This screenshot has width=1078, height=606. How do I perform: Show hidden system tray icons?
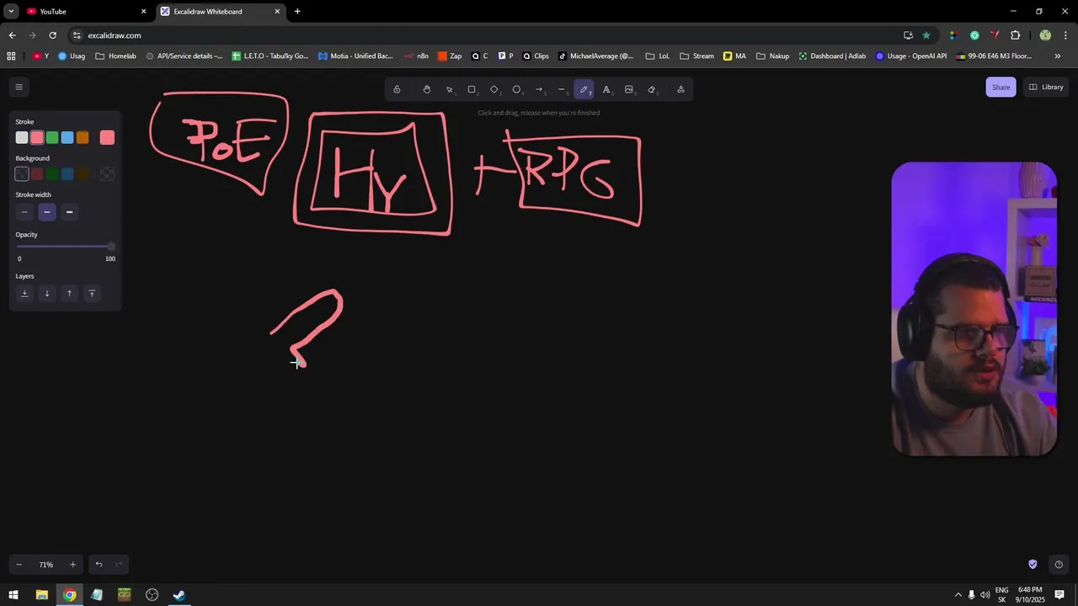pyautogui.click(x=957, y=595)
